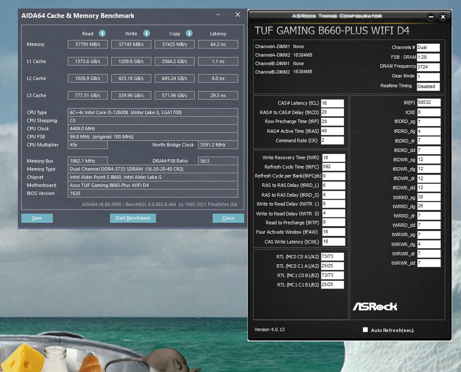
Task: Select the L1 Cache Read value 1373.6 GB/s
Action: click(x=88, y=61)
